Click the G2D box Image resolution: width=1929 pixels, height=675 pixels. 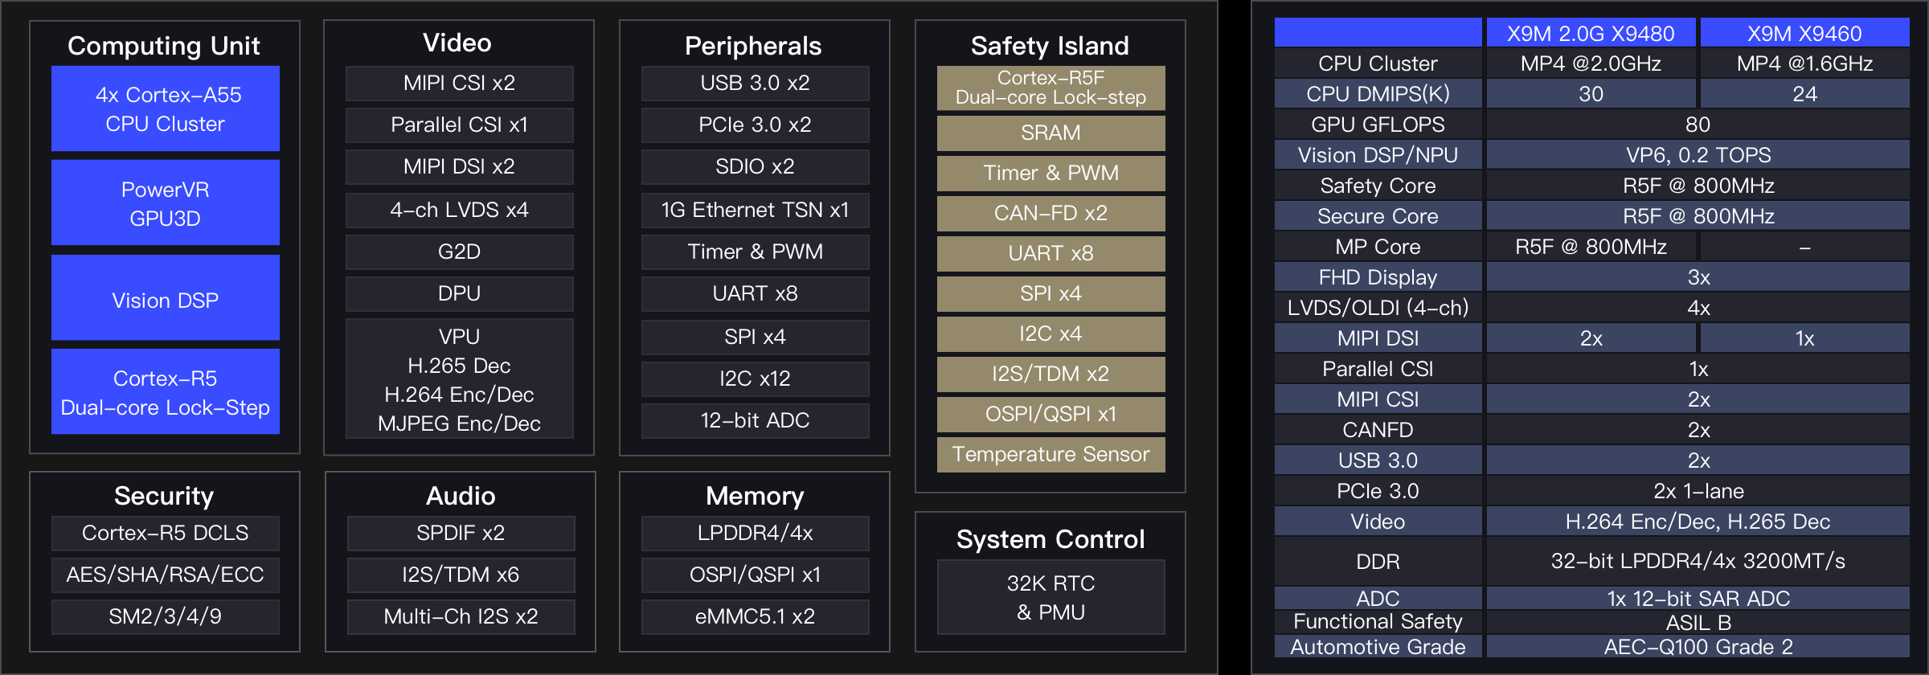460,252
